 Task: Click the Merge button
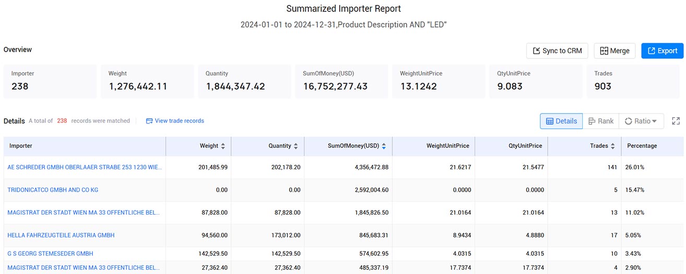615,51
